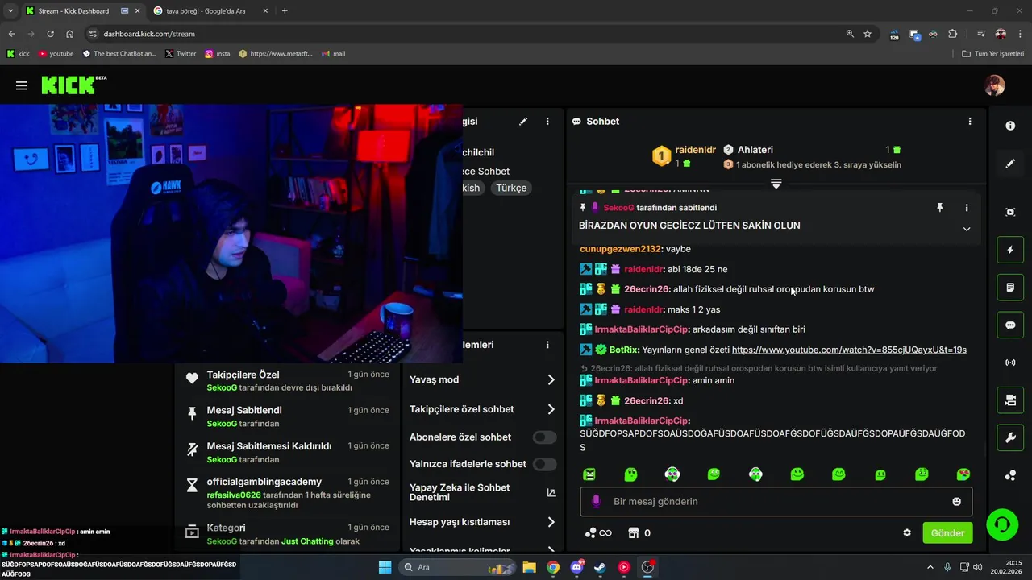Select the Stream - Kick Dashboard tab
This screenshot has height=580, width=1032.
pos(73,11)
